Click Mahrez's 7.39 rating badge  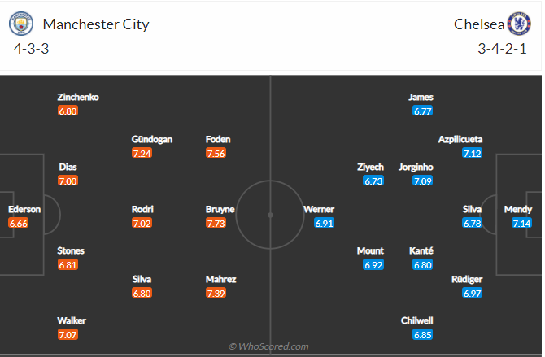click(216, 293)
